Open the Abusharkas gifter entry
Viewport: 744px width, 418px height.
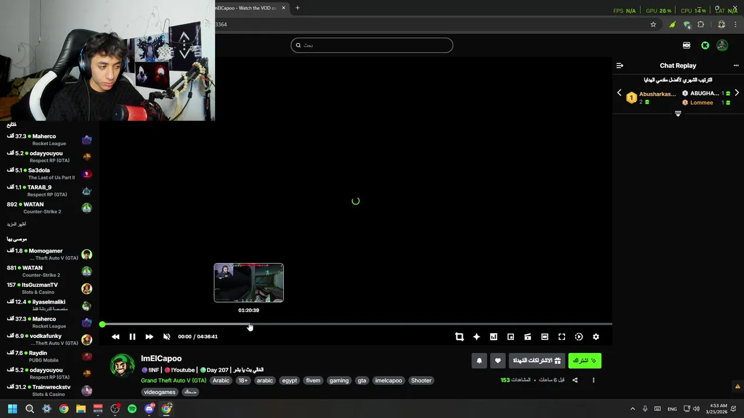pyautogui.click(x=651, y=98)
